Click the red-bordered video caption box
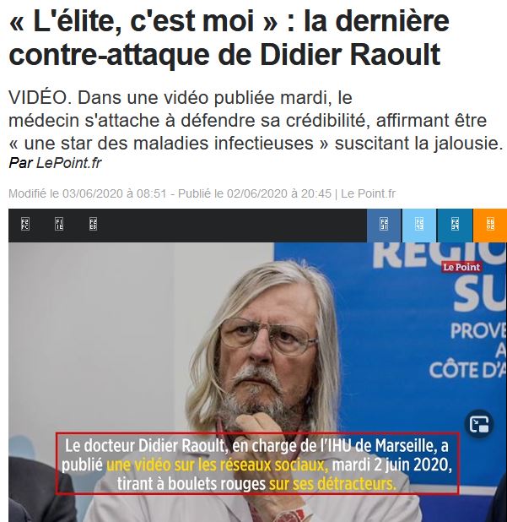This screenshot has width=507, height=522. click(257, 464)
